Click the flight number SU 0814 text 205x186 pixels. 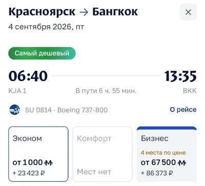pos(38,110)
